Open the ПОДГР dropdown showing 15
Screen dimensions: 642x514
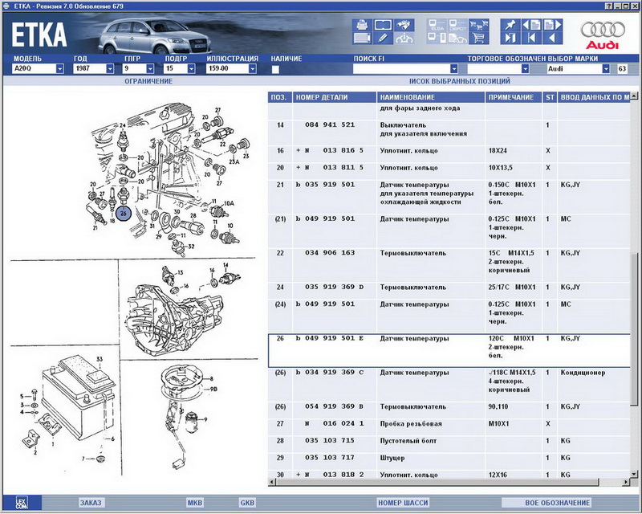pos(191,69)
